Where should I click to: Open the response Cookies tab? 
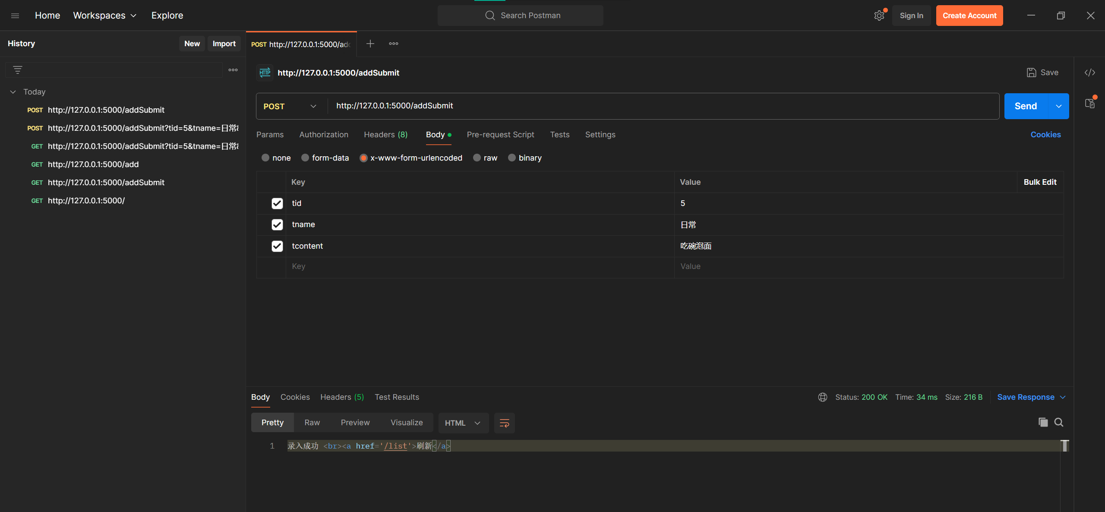coord(295,397)
